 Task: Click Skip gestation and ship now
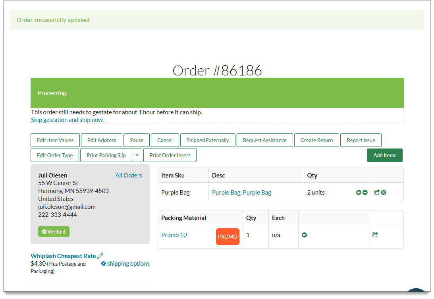pos(67,120)
